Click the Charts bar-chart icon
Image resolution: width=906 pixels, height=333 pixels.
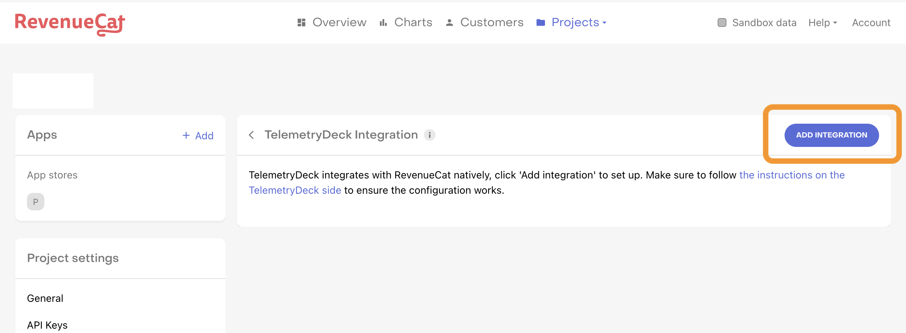[x=383, y=22]
